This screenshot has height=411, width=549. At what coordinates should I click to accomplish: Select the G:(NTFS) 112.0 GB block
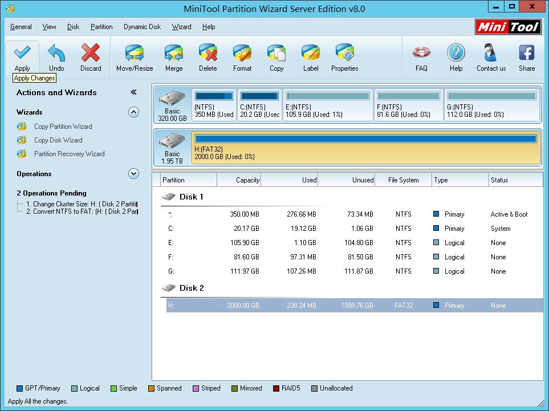coord(492,105)
